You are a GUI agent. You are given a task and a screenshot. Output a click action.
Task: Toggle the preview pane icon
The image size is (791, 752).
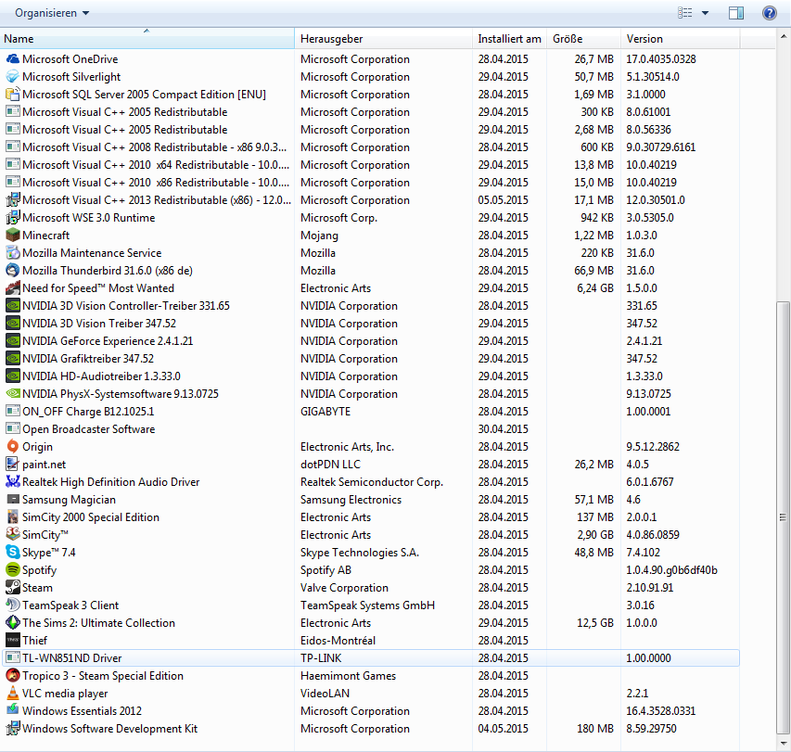pos(736,13)
